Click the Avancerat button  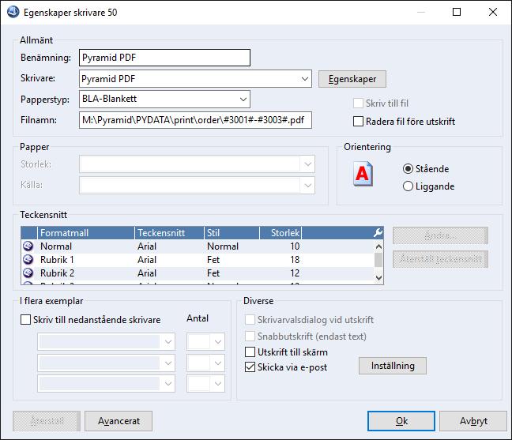[119, 421]
